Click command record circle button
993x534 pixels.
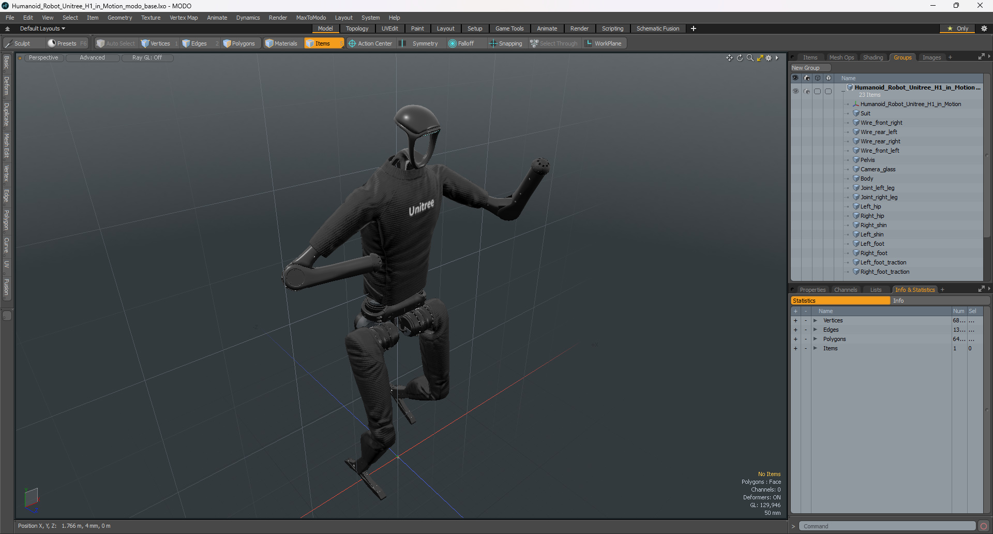pos(984,526)
